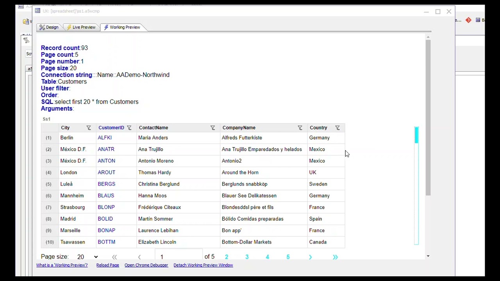The height and width of the screenshot is (281, 500).
Task: Open Chrome Debugger link
Action: pyautogui.click(x=146, y=265)
